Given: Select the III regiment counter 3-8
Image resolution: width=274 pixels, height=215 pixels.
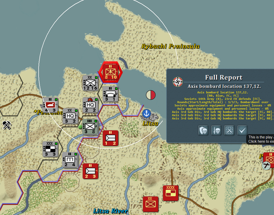Looking at the screenshot, I should tap(90, 127).
